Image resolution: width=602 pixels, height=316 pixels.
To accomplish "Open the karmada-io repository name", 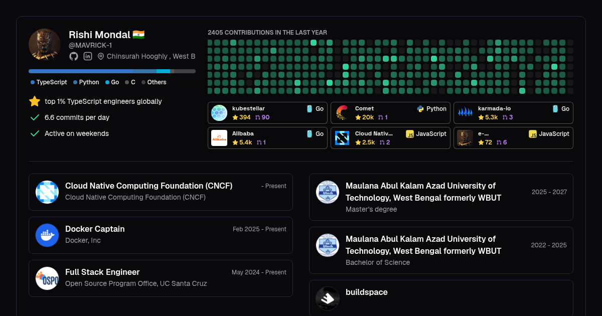I will [494, 108].
